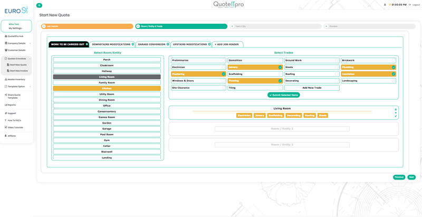Click the notification bell icon
This screenshot has height=217, width=422.
pyautogui.click(x=385, y=5)
